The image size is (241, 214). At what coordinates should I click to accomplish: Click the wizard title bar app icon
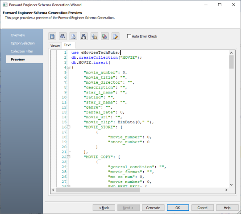tap(5, 5)
